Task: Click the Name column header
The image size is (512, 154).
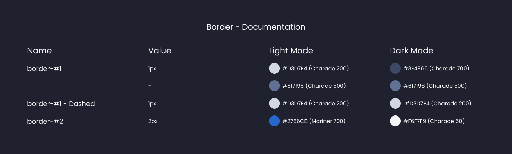Action: tap(39, 51)
